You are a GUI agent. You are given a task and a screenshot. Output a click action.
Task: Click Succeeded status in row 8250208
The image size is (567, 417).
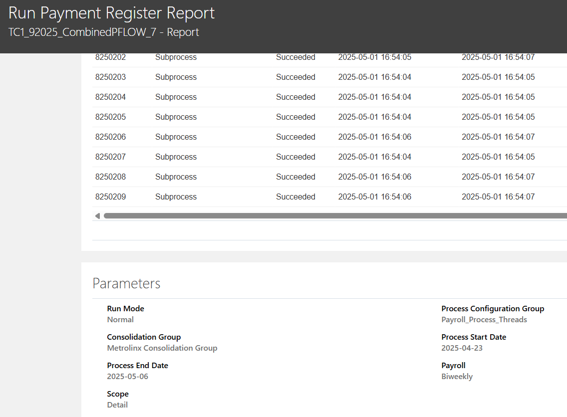tap(296, 177)
